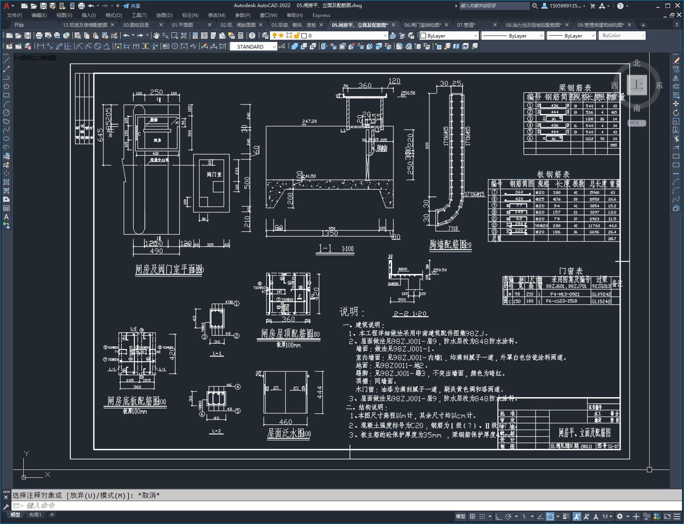Click the 模型 button in the status bar

click(x=461, y=516)
